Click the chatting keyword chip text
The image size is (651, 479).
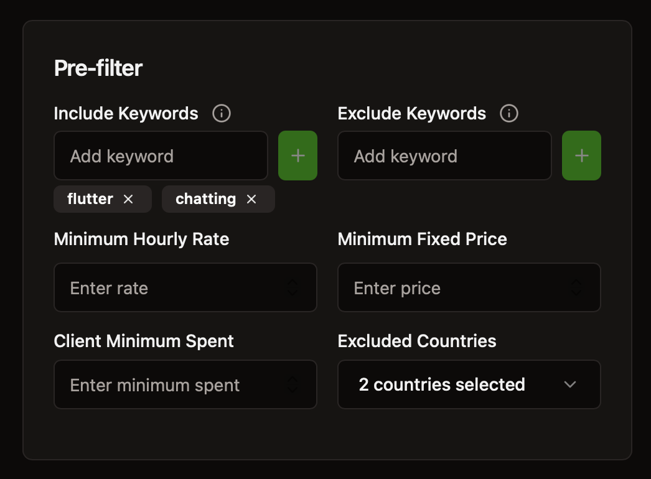pyautogui.click(x=205, y=199)
